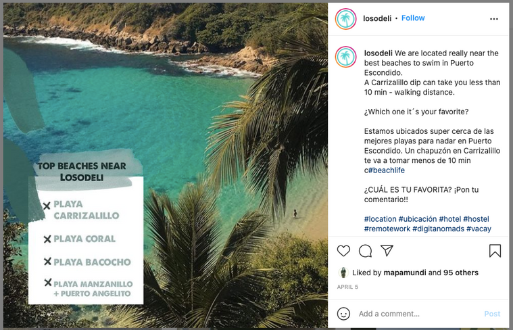Click the losodeli avatar beside the caption
The height and width of the screenshot is (330, 513).
(x=346, y=57)
